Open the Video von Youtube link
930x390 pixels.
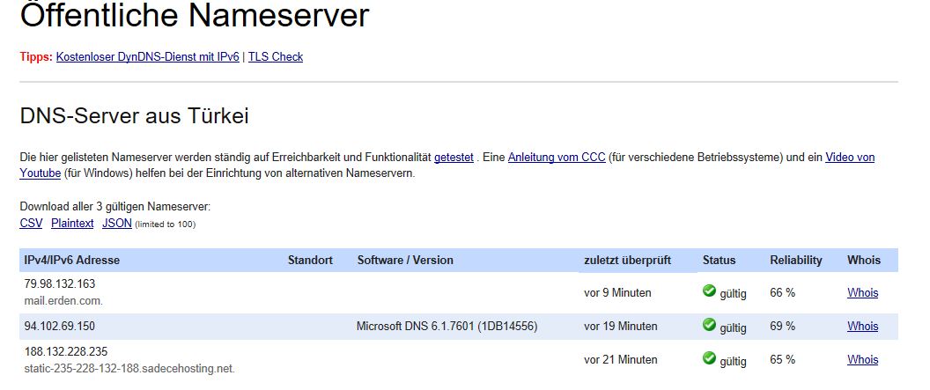pyautogui.click(x=850, y=158)
